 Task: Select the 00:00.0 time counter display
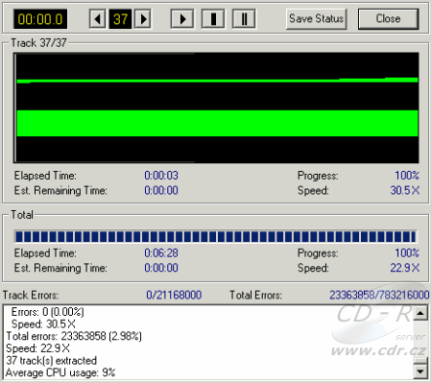(x=40, y=19)
